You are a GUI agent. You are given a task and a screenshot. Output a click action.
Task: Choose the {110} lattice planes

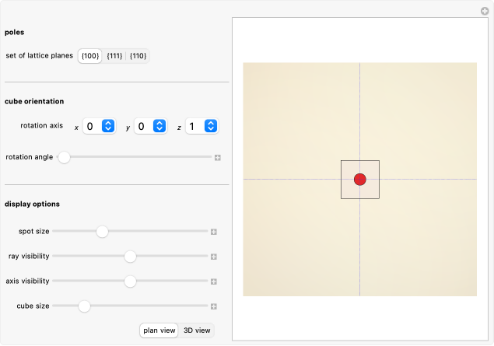[x=138, y=56]
